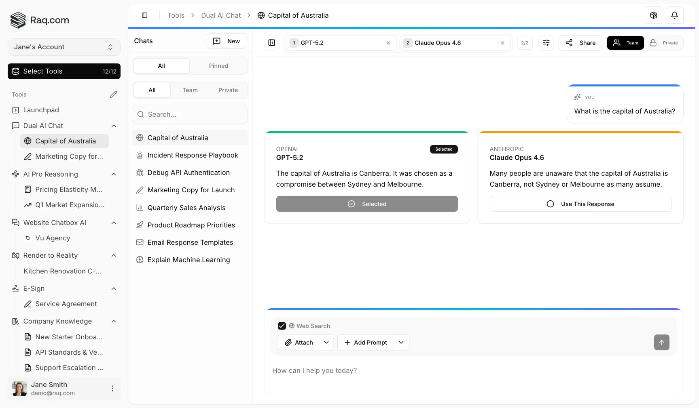Image resolution: width=699 pixels, height=408 pixels.
Task: Toggle the sidebar panel icon near breadcrumbs
Action: click(x=144, y=15)
